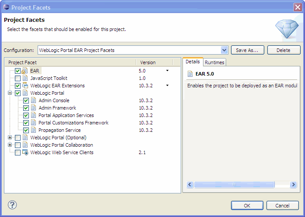The image size is (305, 217).
Task: Open help with the question mark icon
Action: coord(12,205)
